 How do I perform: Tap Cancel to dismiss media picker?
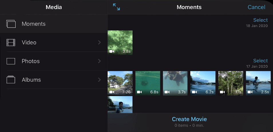(256, 7)
